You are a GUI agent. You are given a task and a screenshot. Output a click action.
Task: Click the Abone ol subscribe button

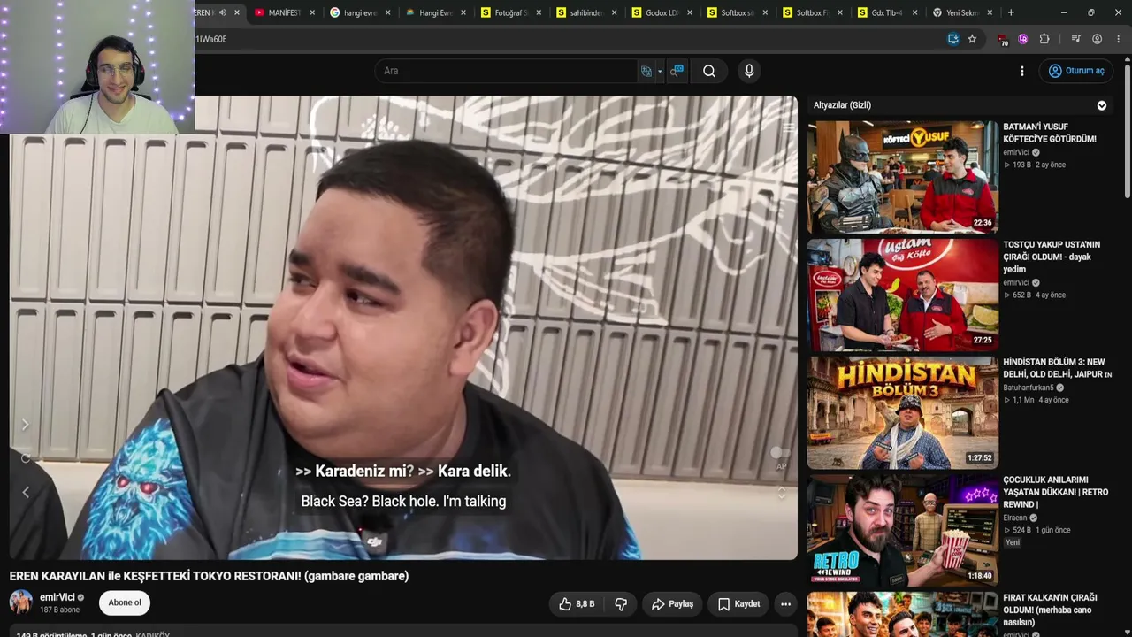click(x=125, y=603)
